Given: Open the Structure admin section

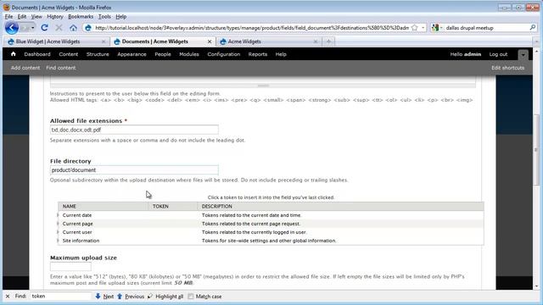Looking at the screenshot, I should click(x=98, y=54).
